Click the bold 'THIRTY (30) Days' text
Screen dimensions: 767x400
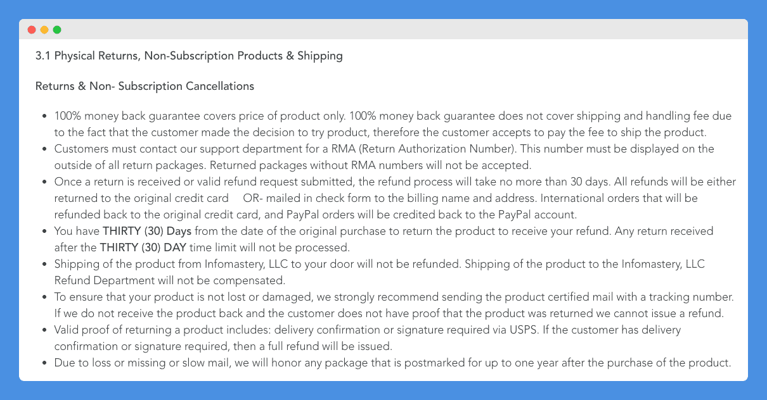(x=147, y=231)
